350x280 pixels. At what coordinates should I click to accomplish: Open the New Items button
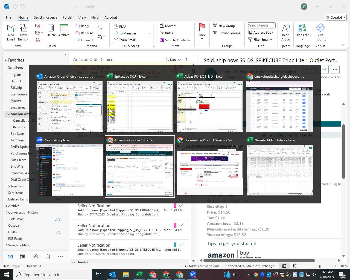tap(24, 32)
